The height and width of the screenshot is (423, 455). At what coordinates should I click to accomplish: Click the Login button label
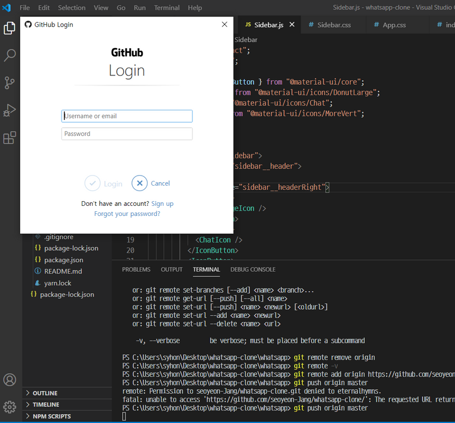click(x=113, y=184)
